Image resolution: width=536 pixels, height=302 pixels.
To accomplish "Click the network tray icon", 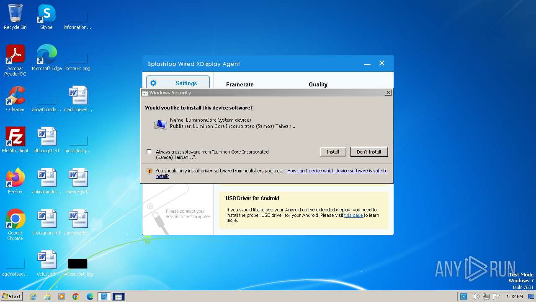I will pos(486,297).
